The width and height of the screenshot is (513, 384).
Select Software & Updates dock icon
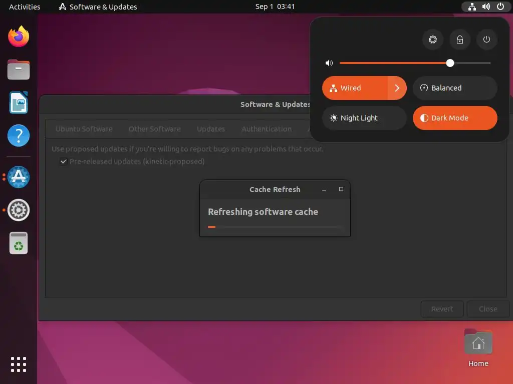19,177
